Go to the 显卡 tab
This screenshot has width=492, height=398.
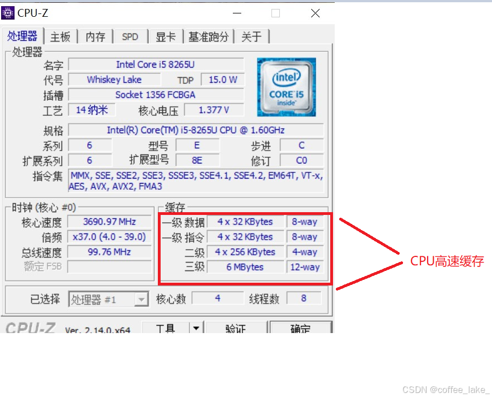pyautogui.click(x=165, y=37)
